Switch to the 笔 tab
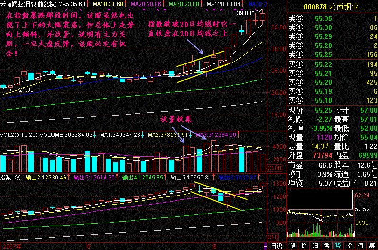 pyautogui.click(x=293, y=246)
